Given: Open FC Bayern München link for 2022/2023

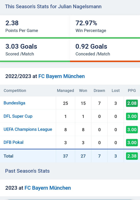Looking at the screenshot, I should click(62, 76).
